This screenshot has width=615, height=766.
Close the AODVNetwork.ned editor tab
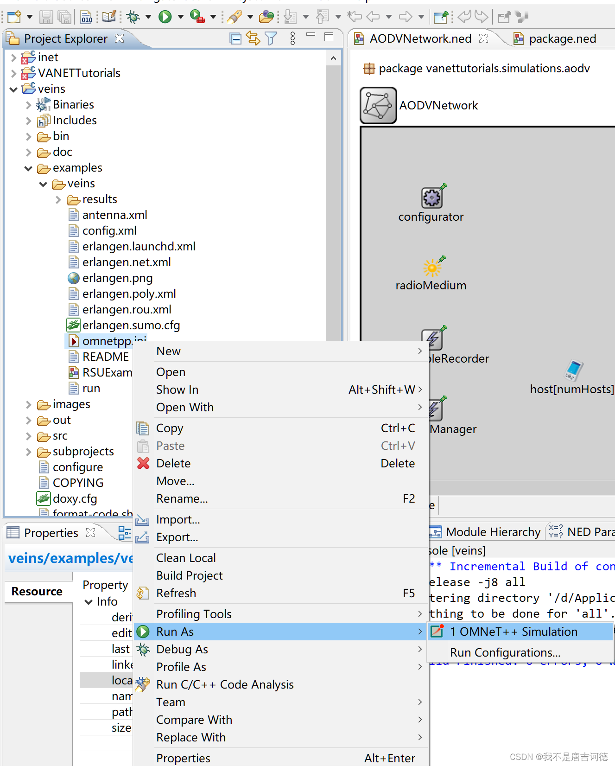pyautogui.click(x=483, y=38)
